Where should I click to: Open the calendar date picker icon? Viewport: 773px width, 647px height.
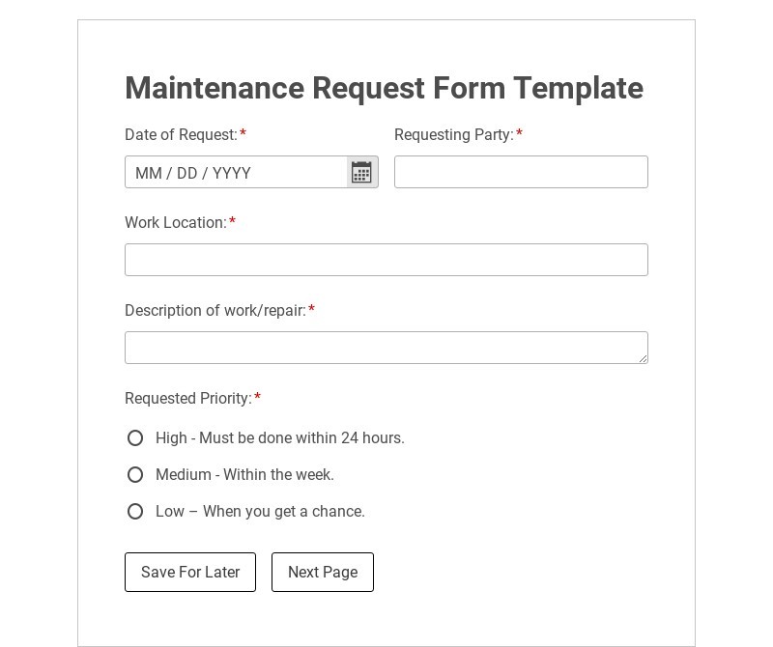click(x=361, y=173)
